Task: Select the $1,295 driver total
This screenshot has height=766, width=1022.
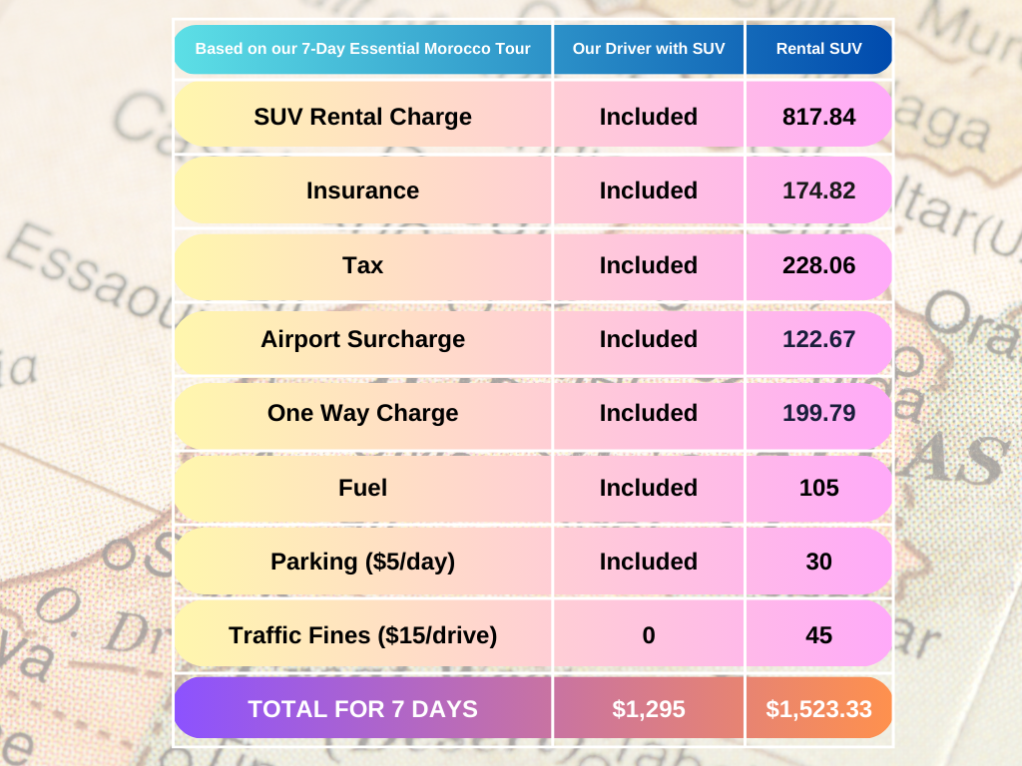Action: pos(649,709)
